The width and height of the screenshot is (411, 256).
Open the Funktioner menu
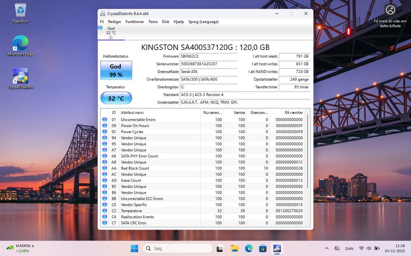pos(134,22)
